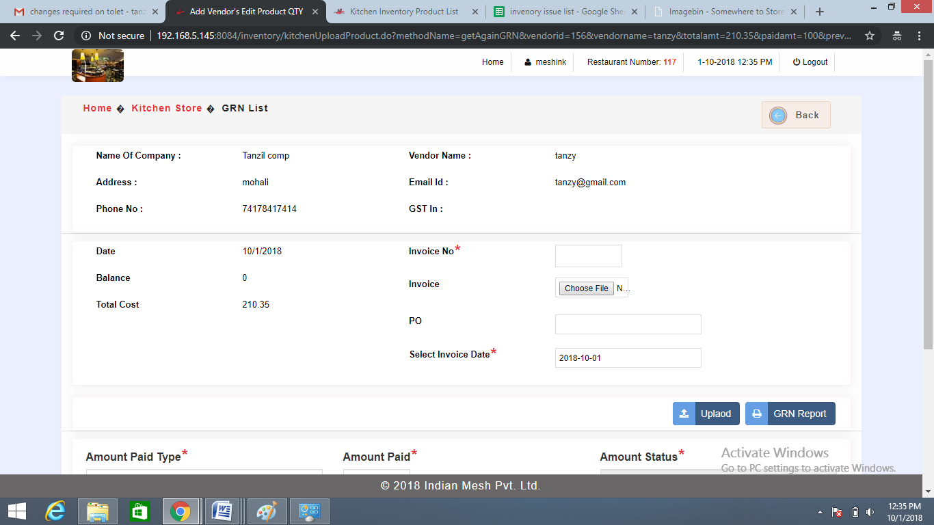Open a new browser tab
This screenshot has height=525, width=934.
tap(820, 12)
